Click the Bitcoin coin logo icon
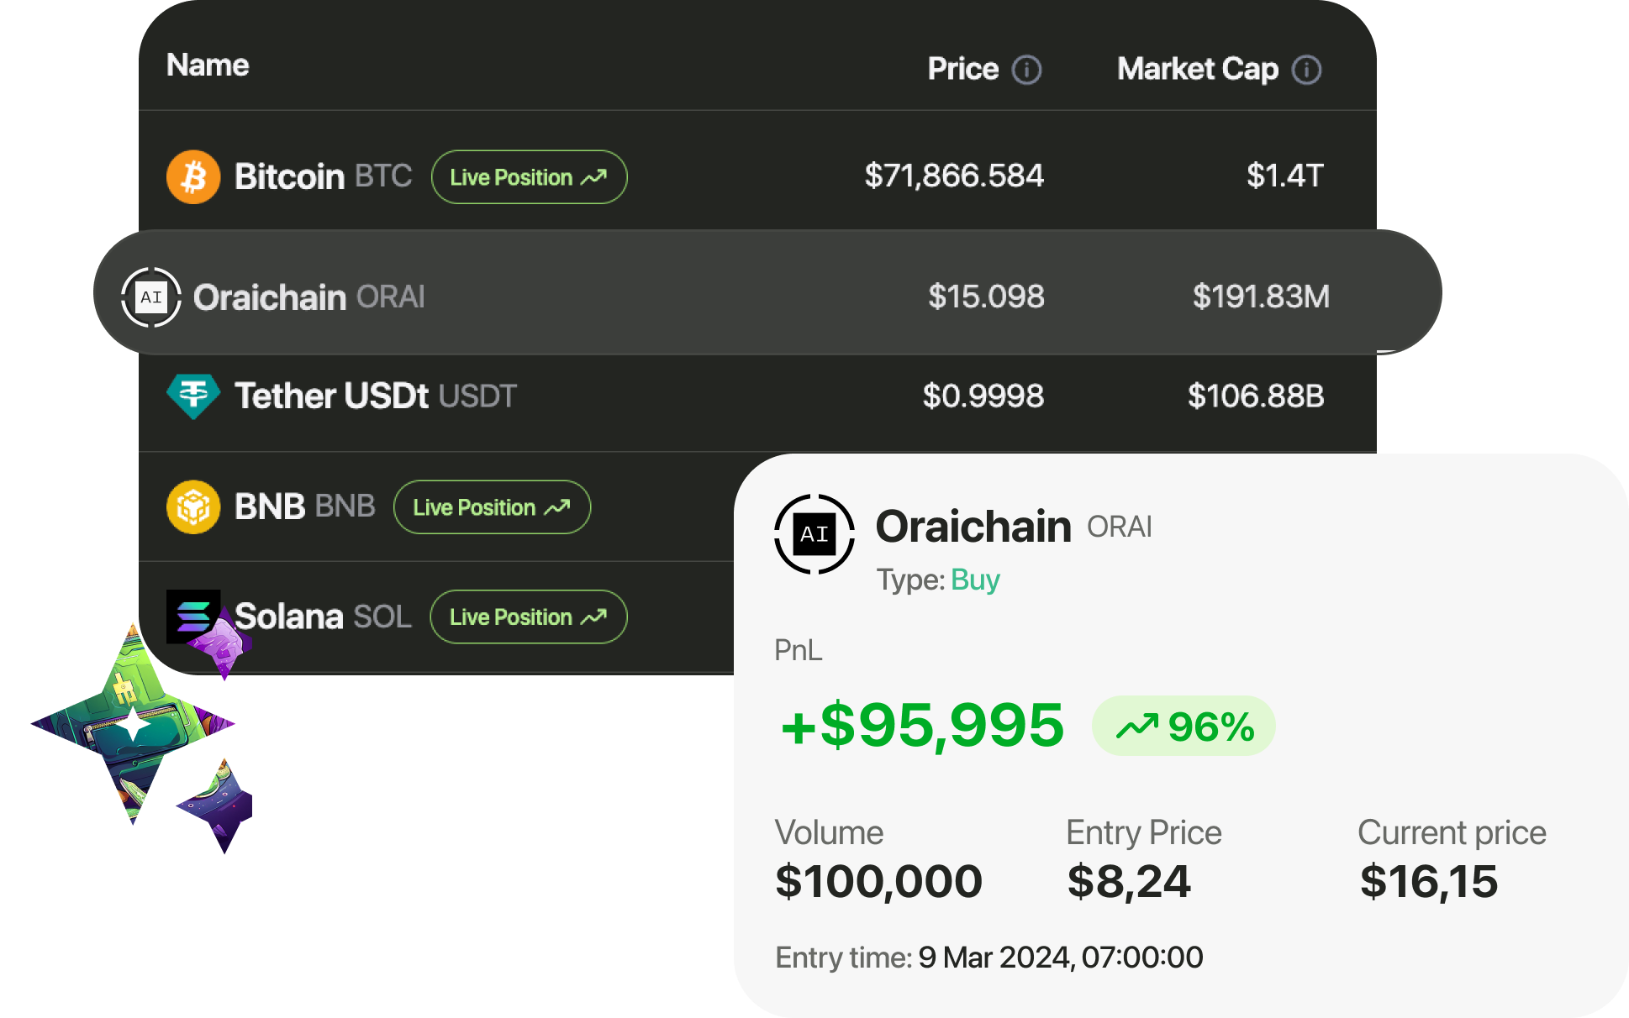Screen dimensions: 1629x1018 (193, 177)
